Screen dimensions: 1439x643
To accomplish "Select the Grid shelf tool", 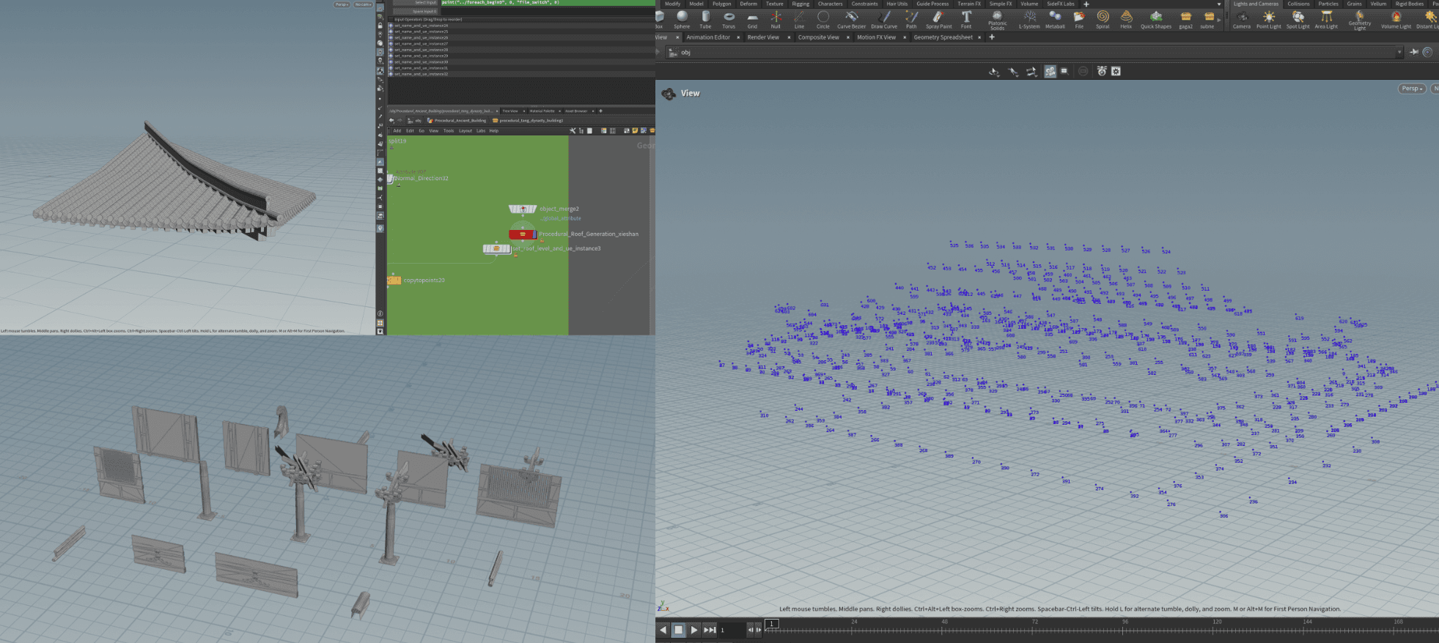I will (752, 19).
